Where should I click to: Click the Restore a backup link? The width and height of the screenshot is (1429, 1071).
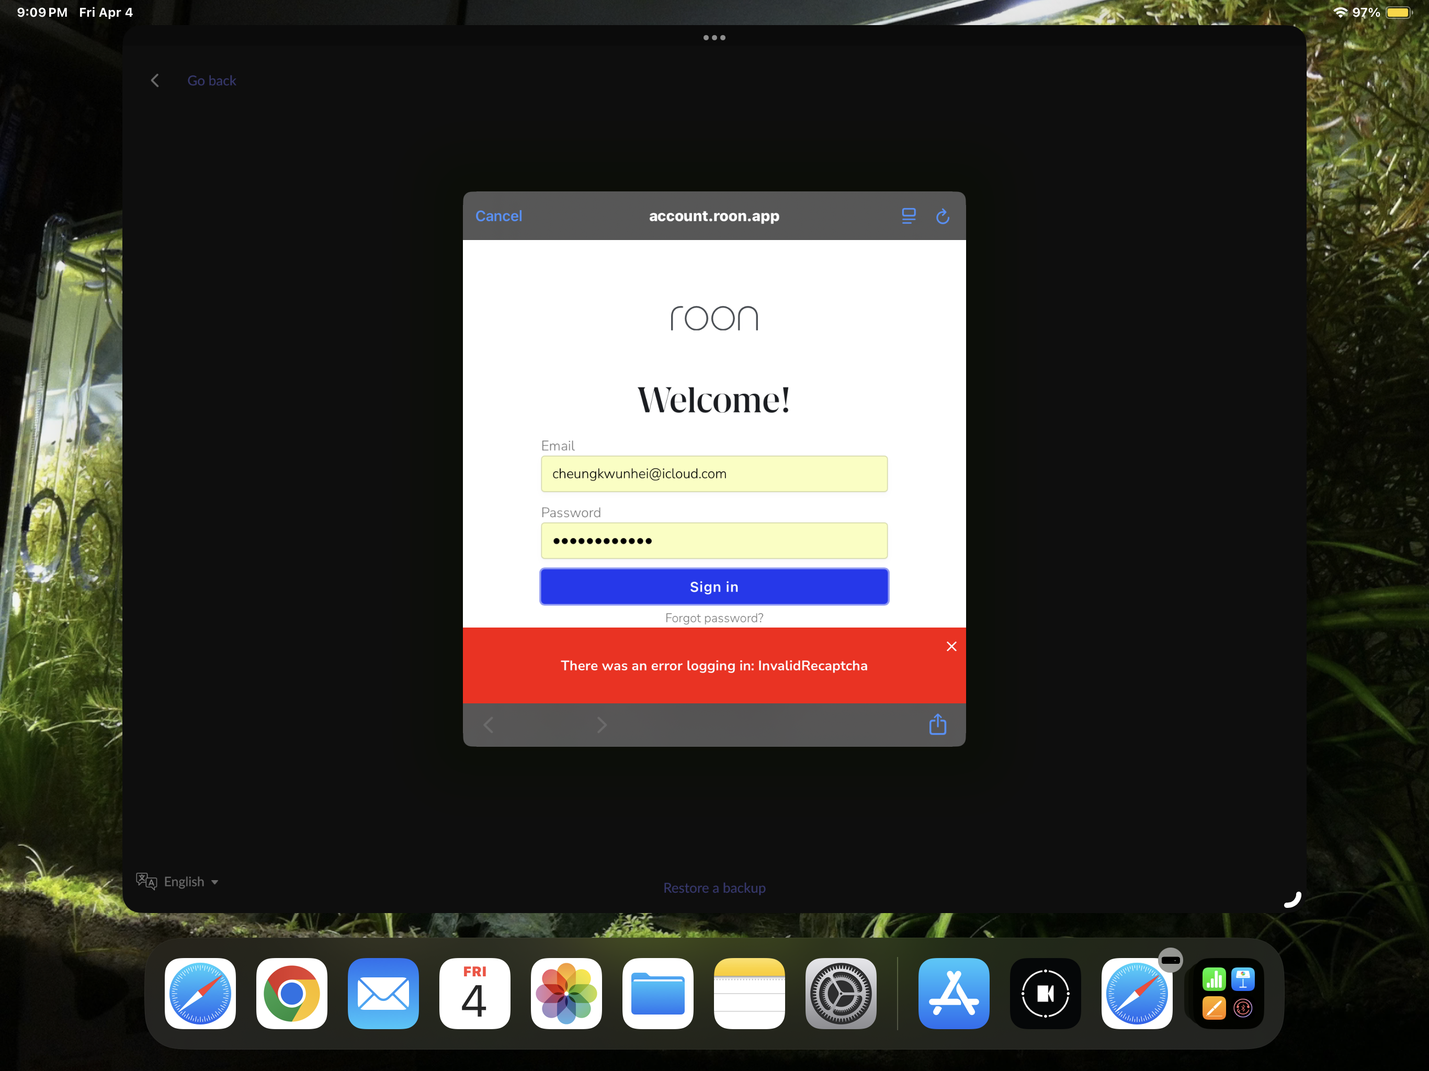point(714,888)
